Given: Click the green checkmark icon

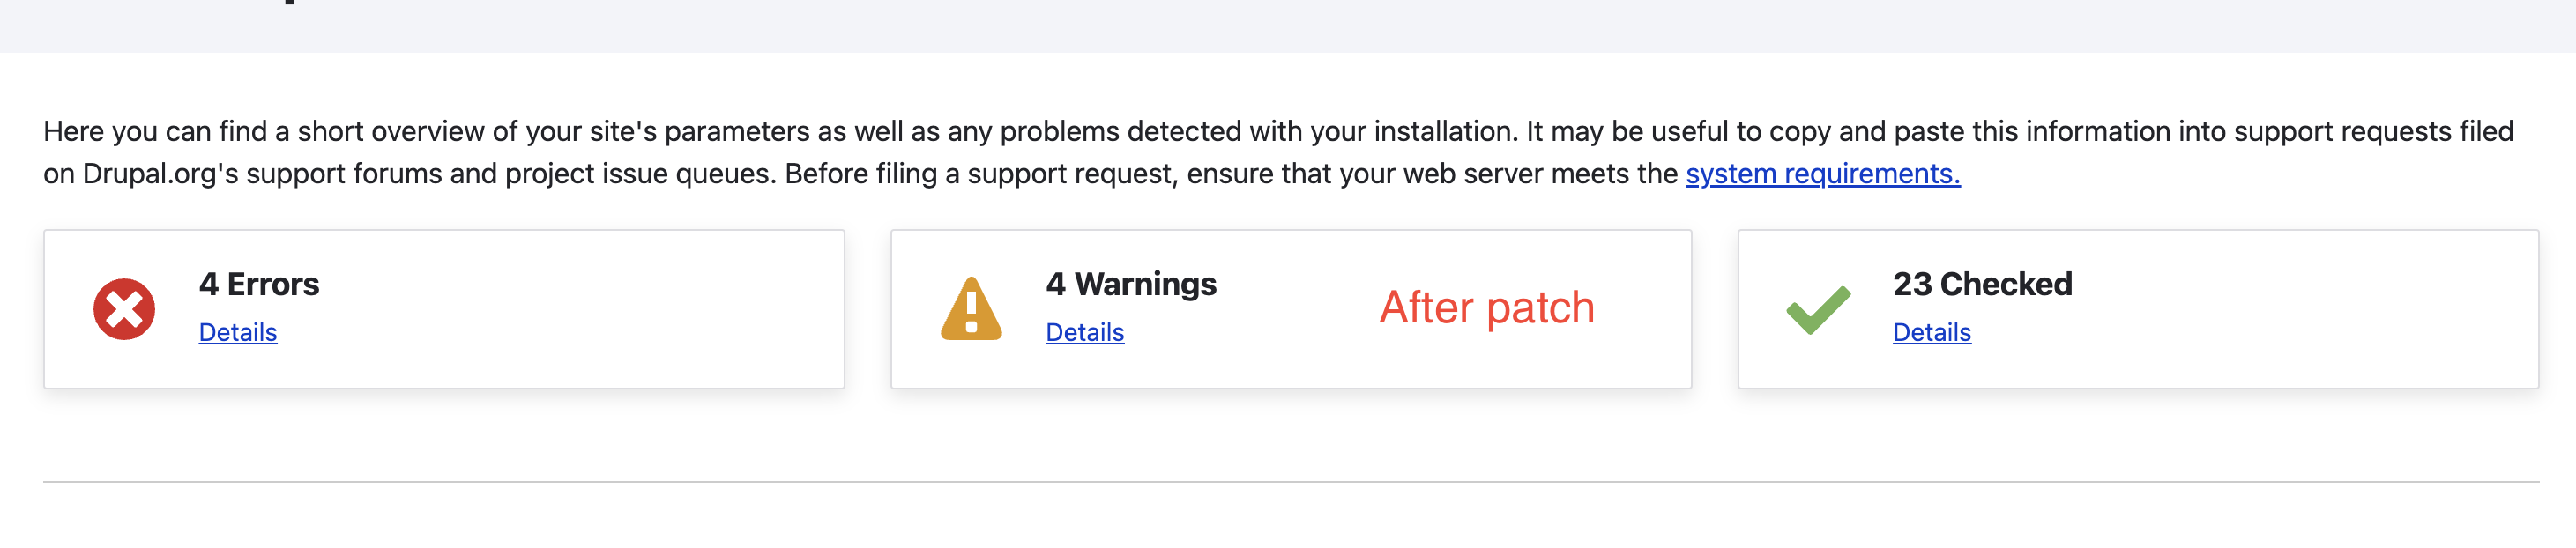Looking at the screenshot, I should (1818, 310).
